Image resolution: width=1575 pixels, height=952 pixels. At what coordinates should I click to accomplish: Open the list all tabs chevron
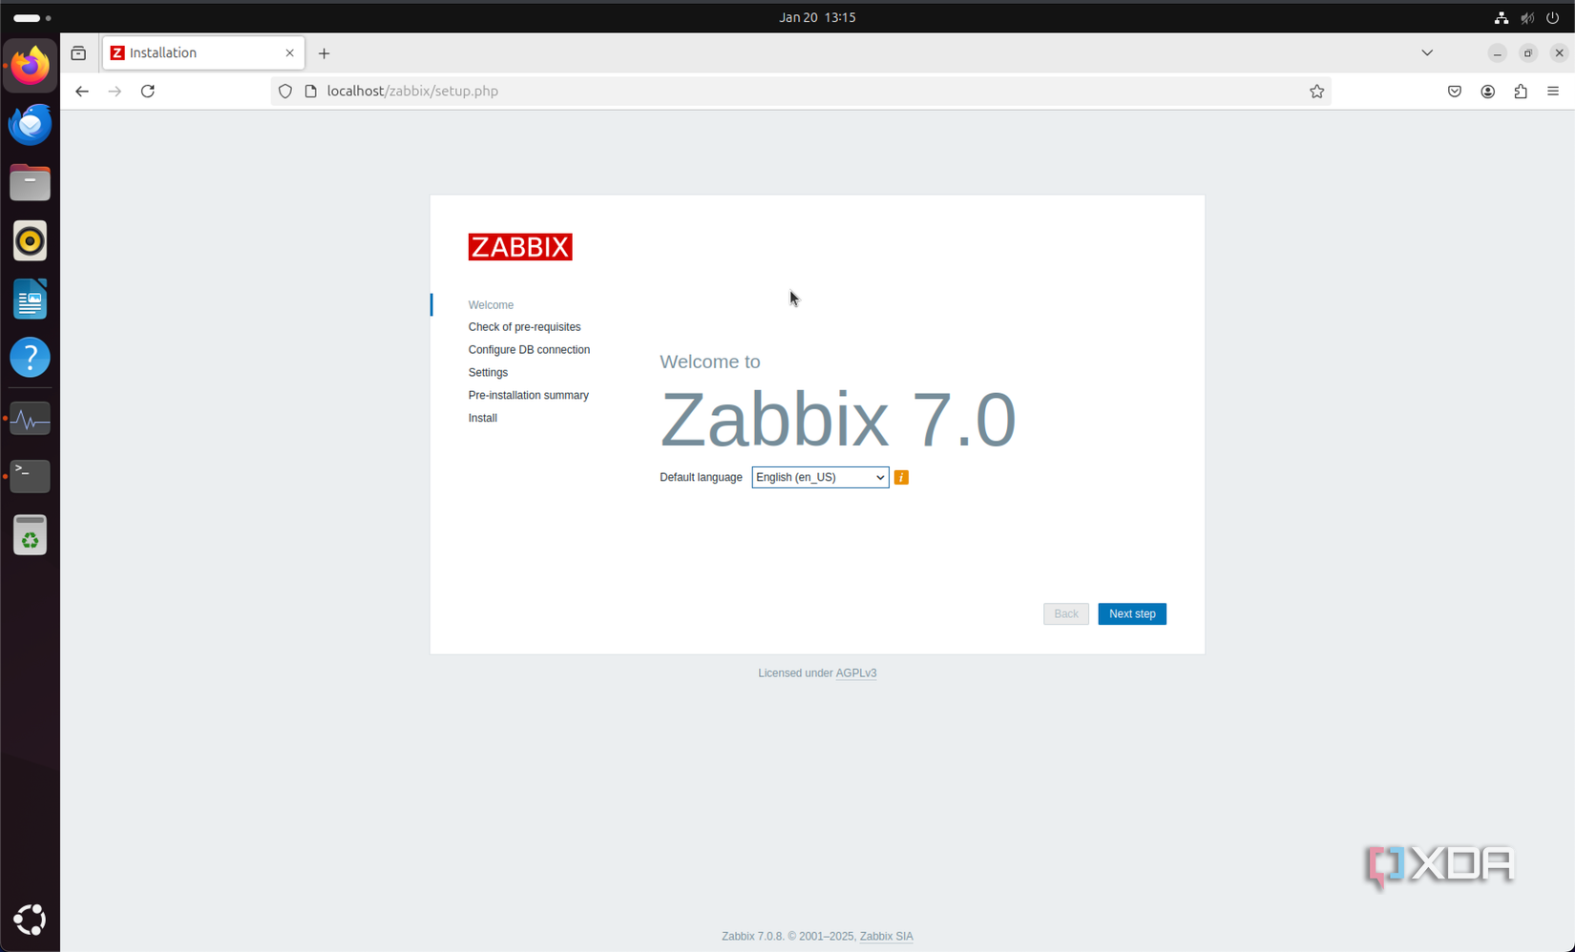coord(1427,52)
